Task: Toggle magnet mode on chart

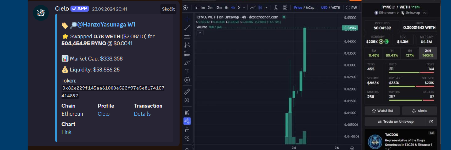Action: pos(187,112)
